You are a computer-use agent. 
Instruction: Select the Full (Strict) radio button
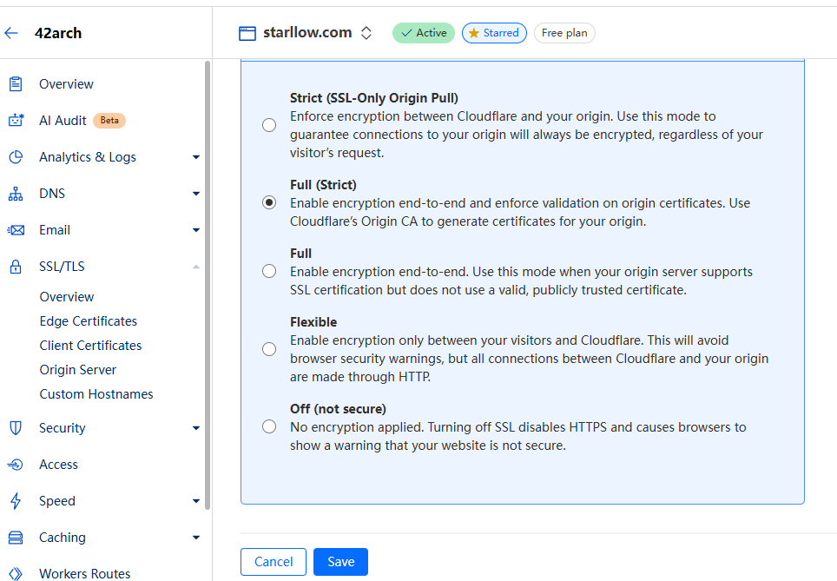[269, 203]
